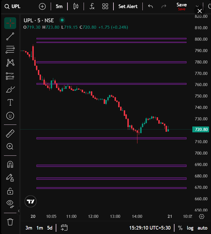Image resolution: width=211 pixels, height=234 pixels.
Task: Hide all drawings with eye icon
Action: click(x=10, y=204)
